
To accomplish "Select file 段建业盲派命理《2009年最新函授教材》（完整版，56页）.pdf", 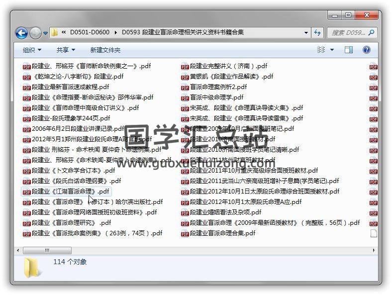I will (270, 223).
